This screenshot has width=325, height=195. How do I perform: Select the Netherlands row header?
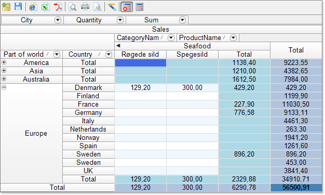88,129
